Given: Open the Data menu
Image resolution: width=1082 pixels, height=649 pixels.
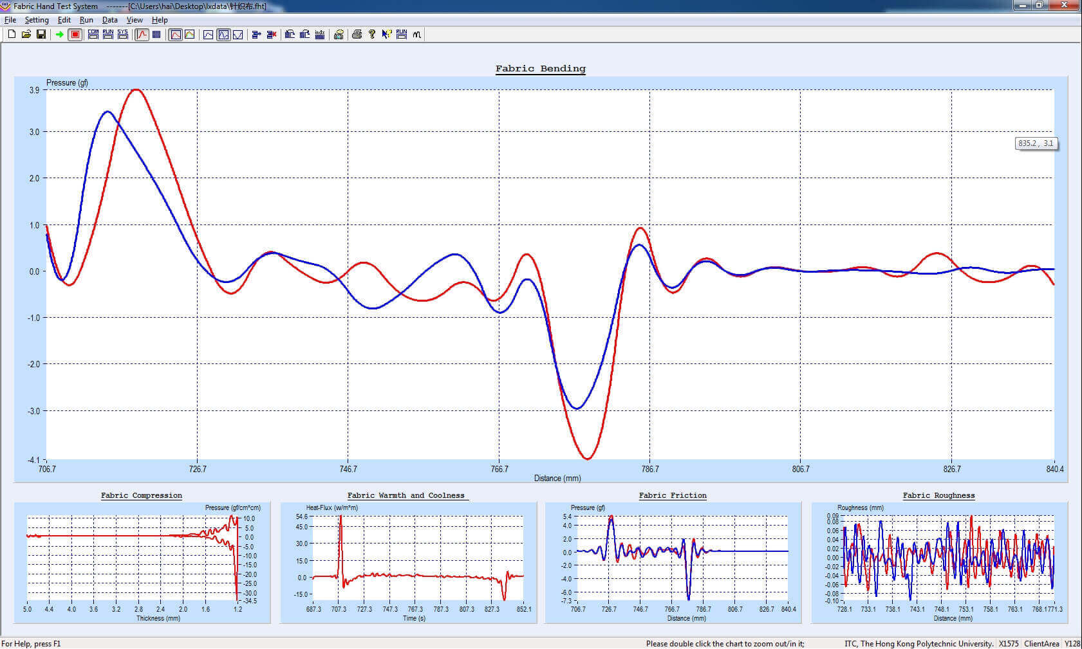Looking at the screenshot, I should pyautogui.click(x=110, y=20).
